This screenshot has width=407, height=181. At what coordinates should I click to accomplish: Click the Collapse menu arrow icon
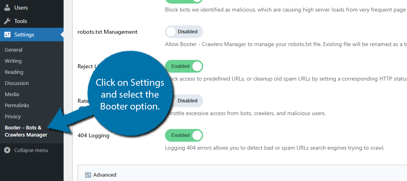(x=7, y=150)
